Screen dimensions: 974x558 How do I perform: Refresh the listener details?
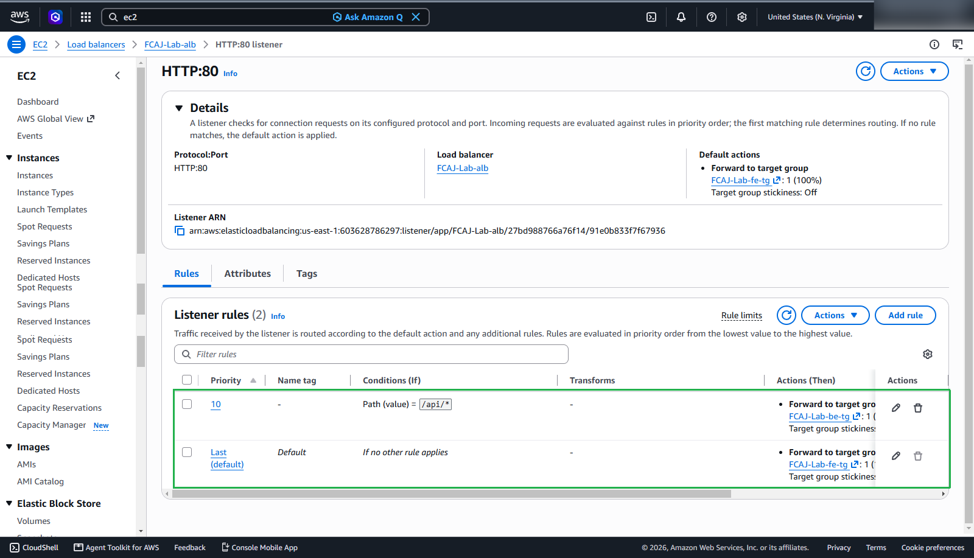pyautogui.click(x=866, y=71)
